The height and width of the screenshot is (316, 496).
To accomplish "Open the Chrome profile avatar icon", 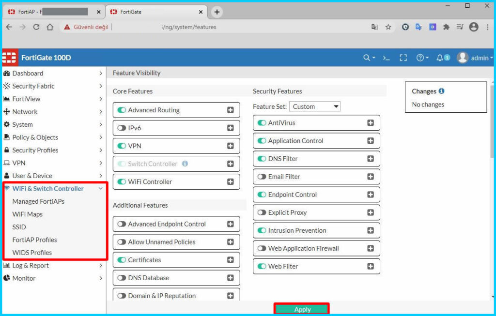I will pos(474,27).
